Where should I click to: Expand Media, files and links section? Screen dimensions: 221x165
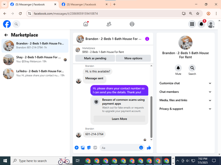[185, 100]
